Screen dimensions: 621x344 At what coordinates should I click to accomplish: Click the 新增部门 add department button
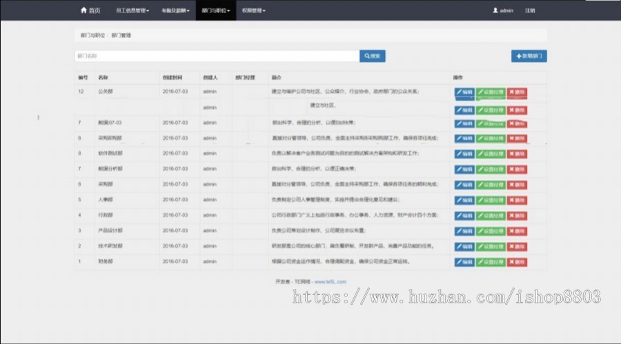[529, 56]
